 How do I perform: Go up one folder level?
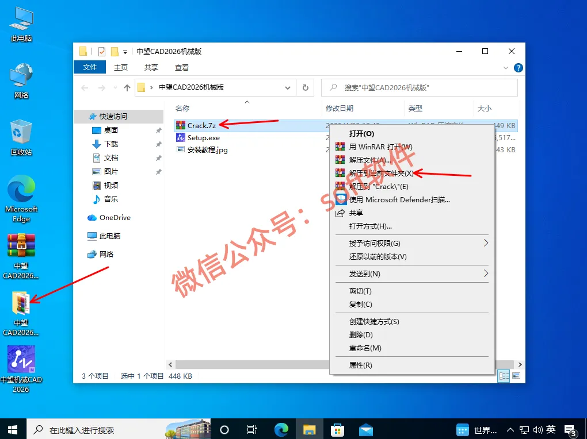tap(127, 88)
